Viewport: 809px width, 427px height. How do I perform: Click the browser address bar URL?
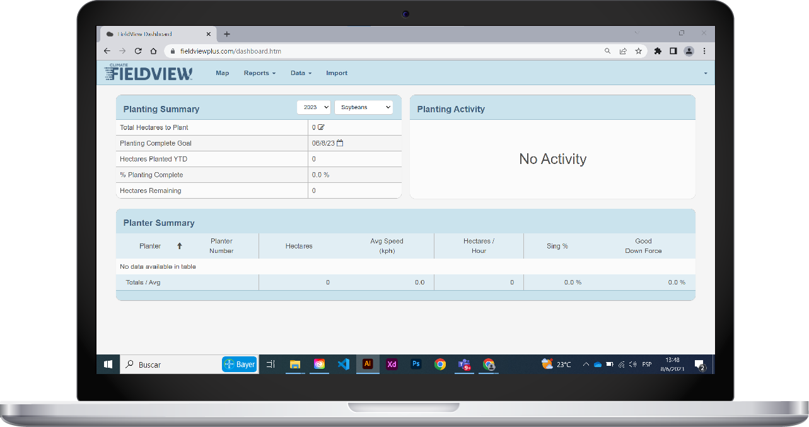pos(231,51)
